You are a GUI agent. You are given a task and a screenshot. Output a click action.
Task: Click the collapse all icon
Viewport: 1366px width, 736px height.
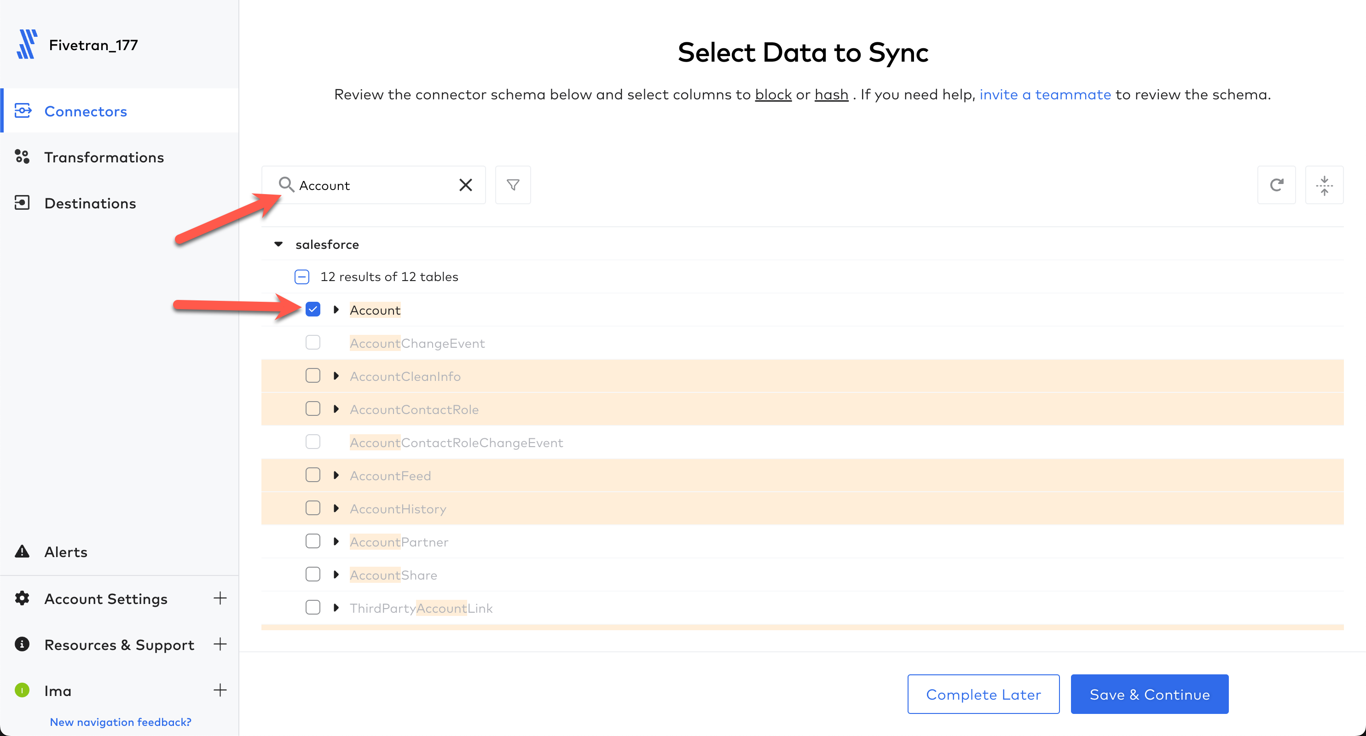1324,185
